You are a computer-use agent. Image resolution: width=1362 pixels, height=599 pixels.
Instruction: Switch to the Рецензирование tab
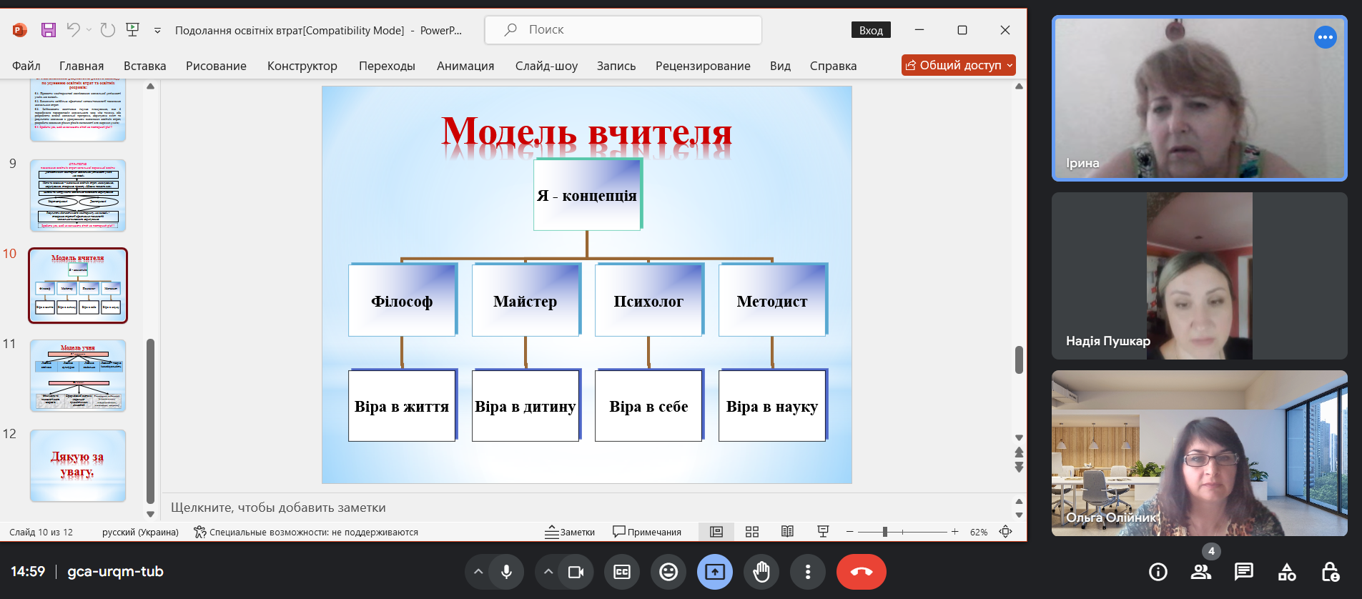703,66
